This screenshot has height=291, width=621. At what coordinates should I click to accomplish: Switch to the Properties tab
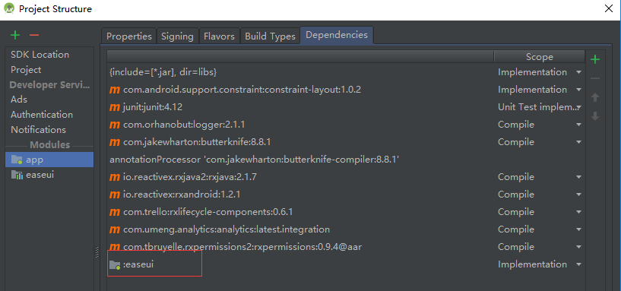click(x=129, y=36)
